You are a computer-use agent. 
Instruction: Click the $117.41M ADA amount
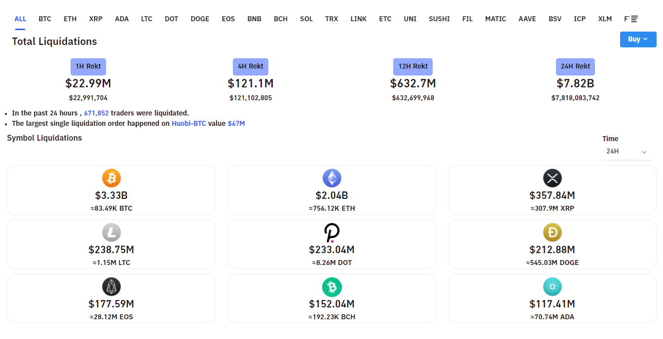click(552, 304)
